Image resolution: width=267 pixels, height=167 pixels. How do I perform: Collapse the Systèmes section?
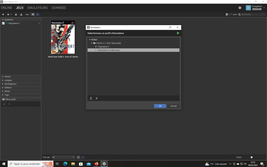3,20
